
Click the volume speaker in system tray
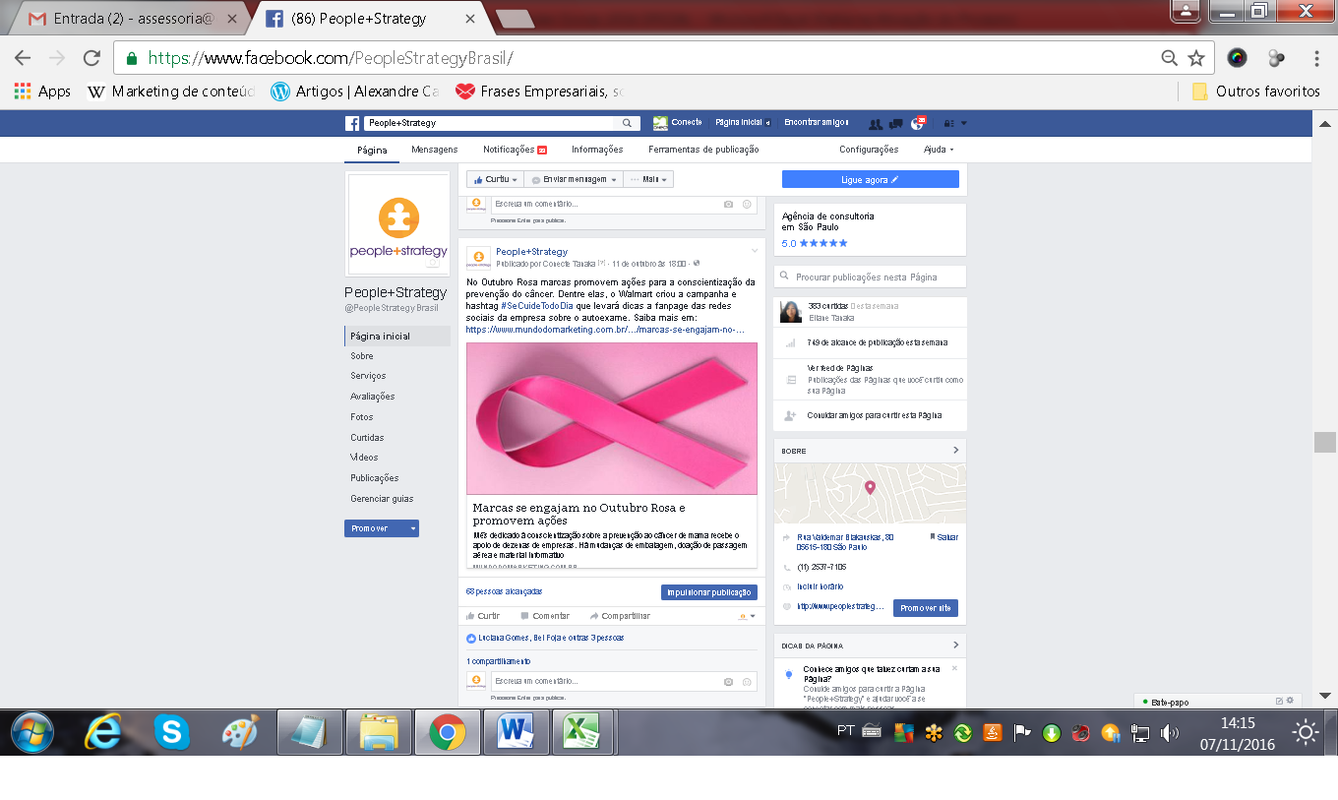click(x=1169, y=732)
